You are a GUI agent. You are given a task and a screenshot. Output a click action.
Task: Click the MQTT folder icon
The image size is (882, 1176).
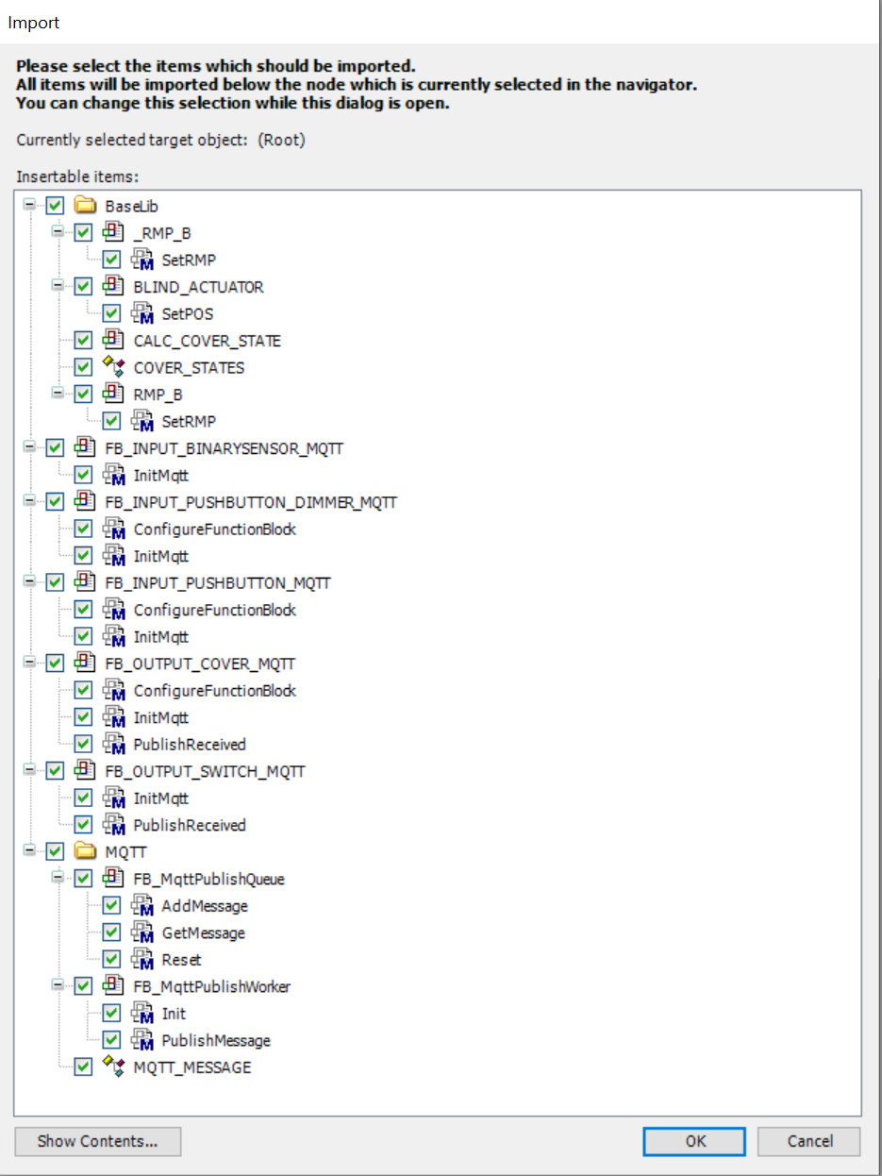tap(85, 851)
